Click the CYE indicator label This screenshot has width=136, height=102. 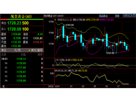point(57,60)
